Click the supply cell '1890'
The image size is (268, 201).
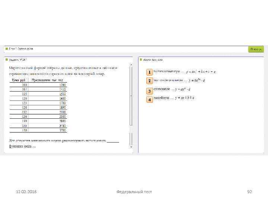(63, 108)
